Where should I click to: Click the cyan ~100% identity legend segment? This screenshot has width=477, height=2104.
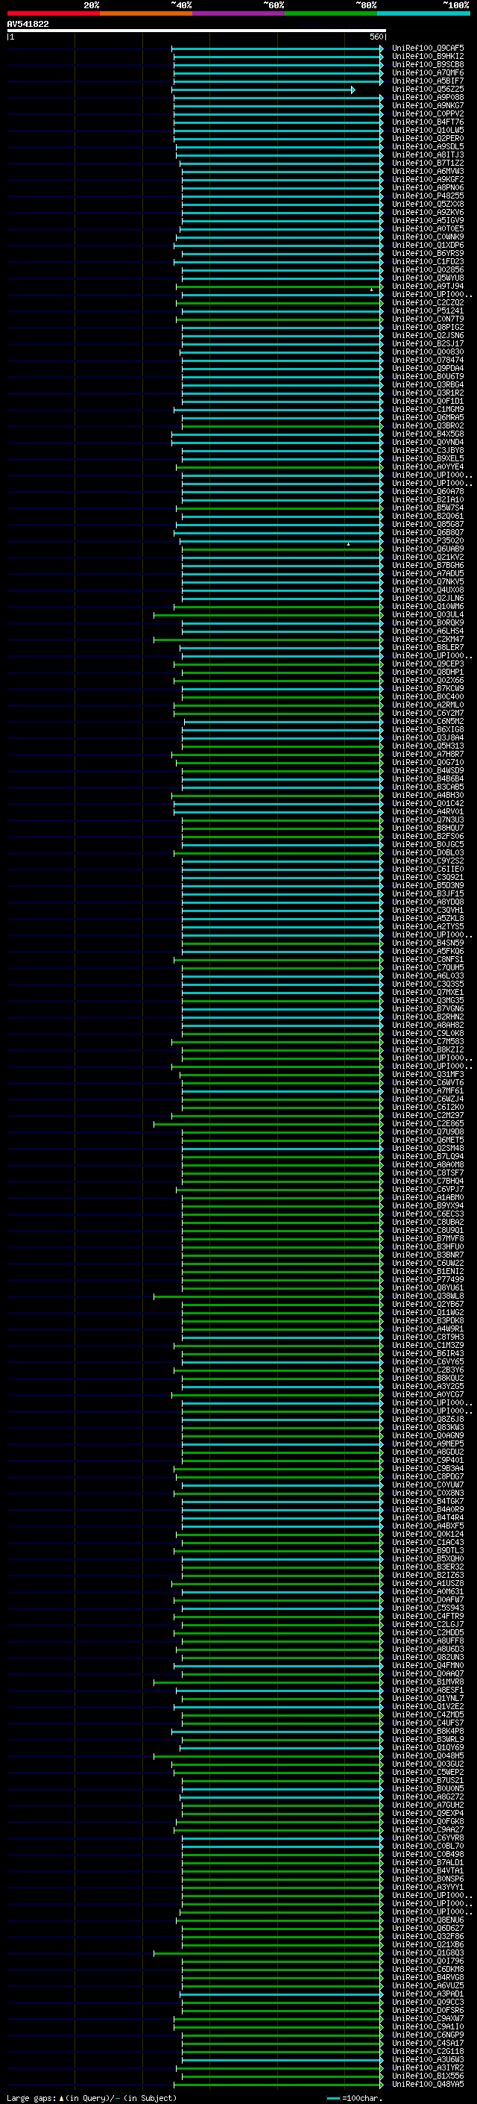[424, 13]
